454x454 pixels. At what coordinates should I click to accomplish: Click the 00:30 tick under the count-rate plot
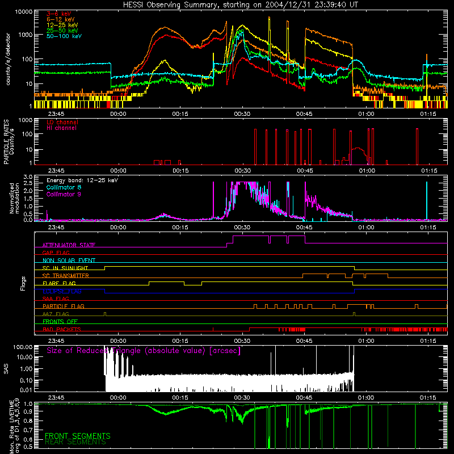[242, 114]
